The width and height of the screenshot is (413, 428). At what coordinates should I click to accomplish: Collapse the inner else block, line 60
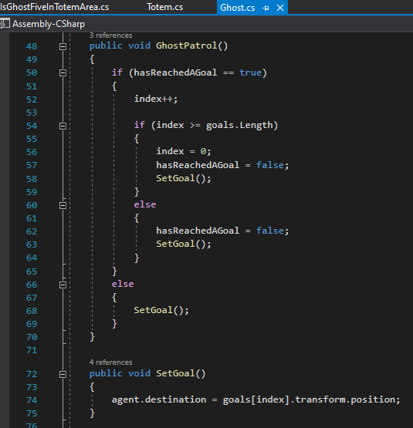[x=63, y=205]
